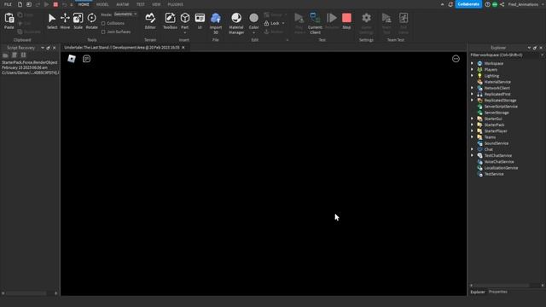
Task: Click the share icon near Collaborate
Action: [502, 4]
